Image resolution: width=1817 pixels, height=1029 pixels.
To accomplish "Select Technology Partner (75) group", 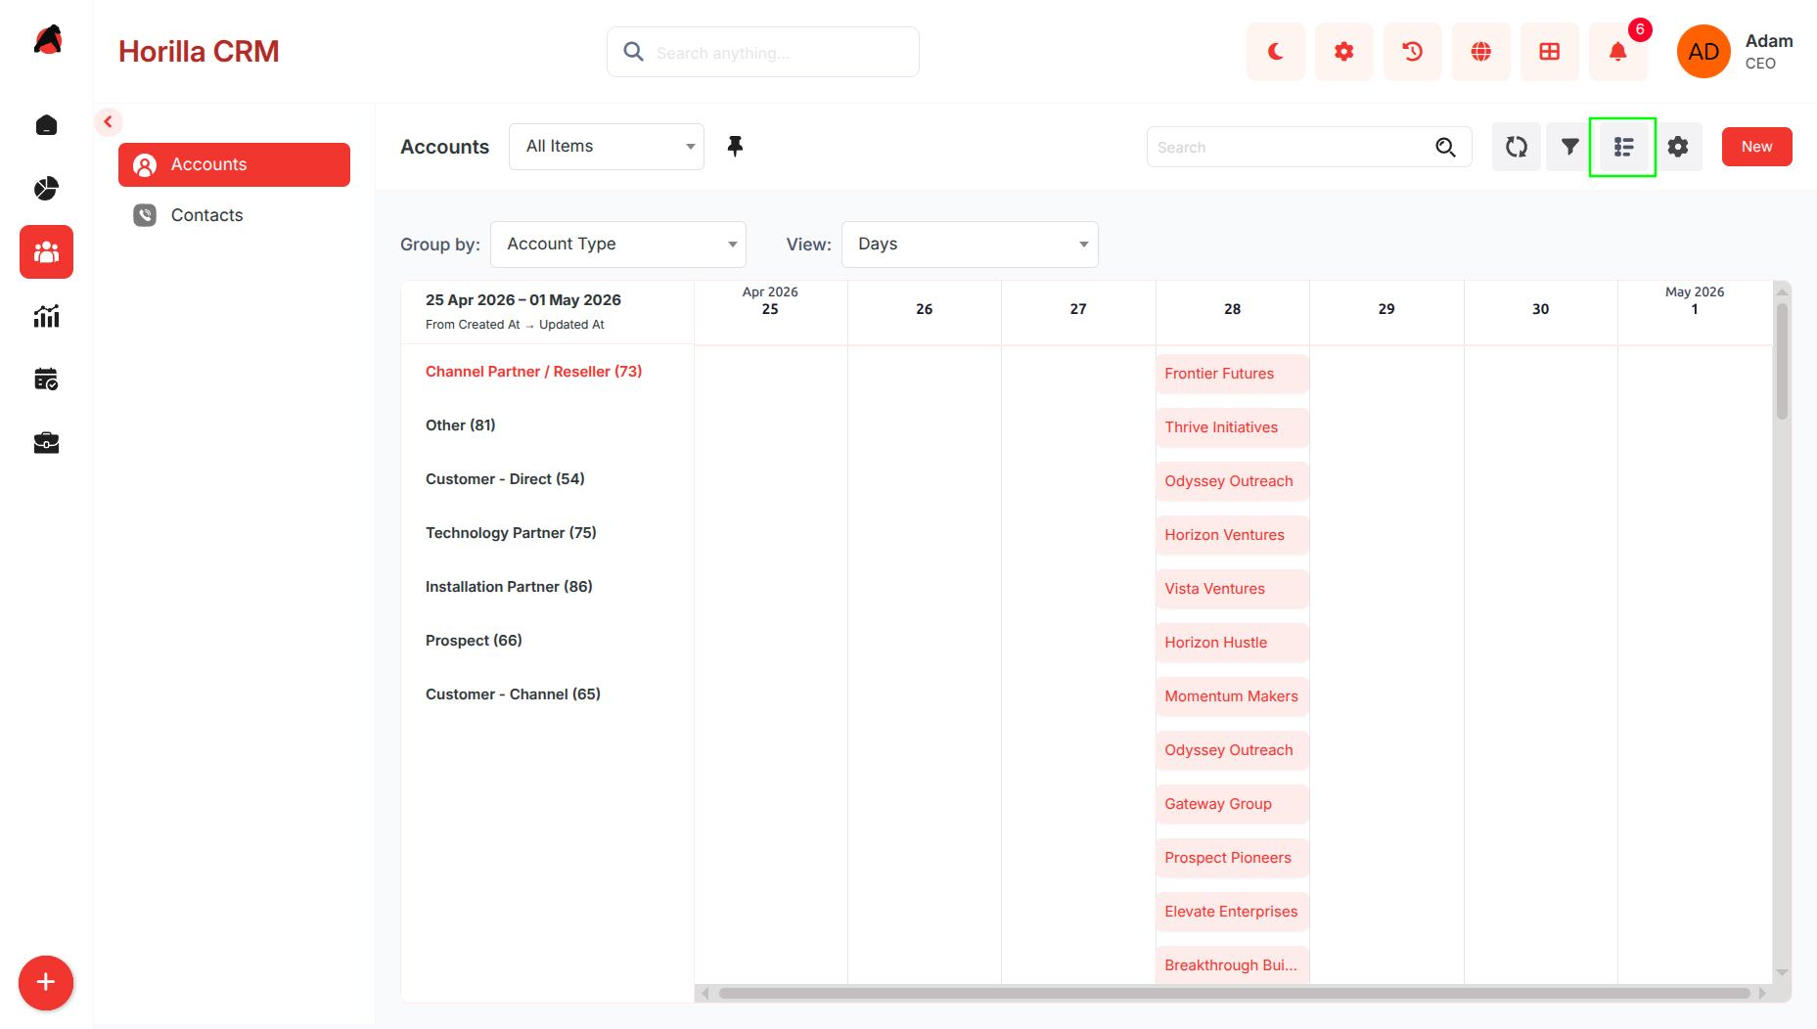I will [511, 533].
